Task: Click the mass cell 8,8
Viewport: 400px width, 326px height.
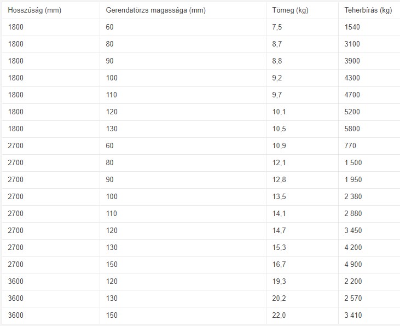Action: coord(277,61)
